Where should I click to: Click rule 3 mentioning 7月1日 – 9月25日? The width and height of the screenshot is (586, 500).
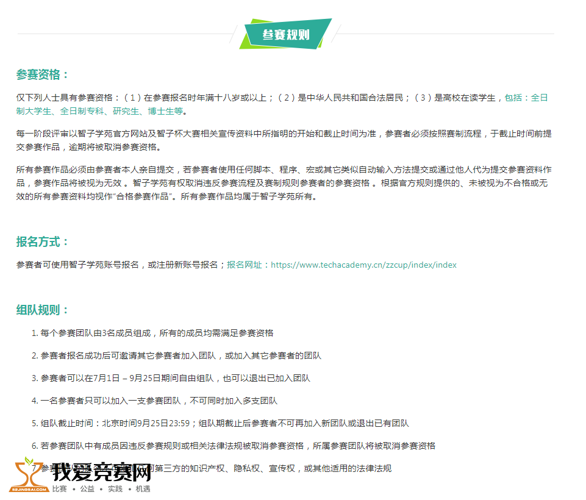coord(171,378)
